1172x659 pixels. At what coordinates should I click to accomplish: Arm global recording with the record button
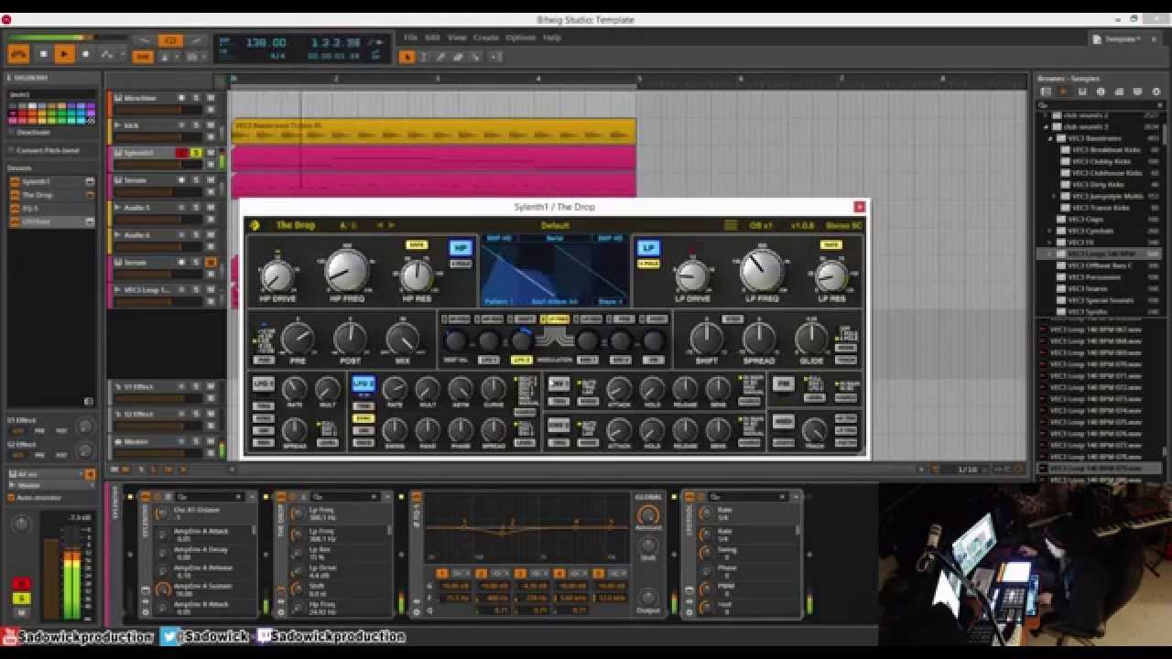coord(85,55)
